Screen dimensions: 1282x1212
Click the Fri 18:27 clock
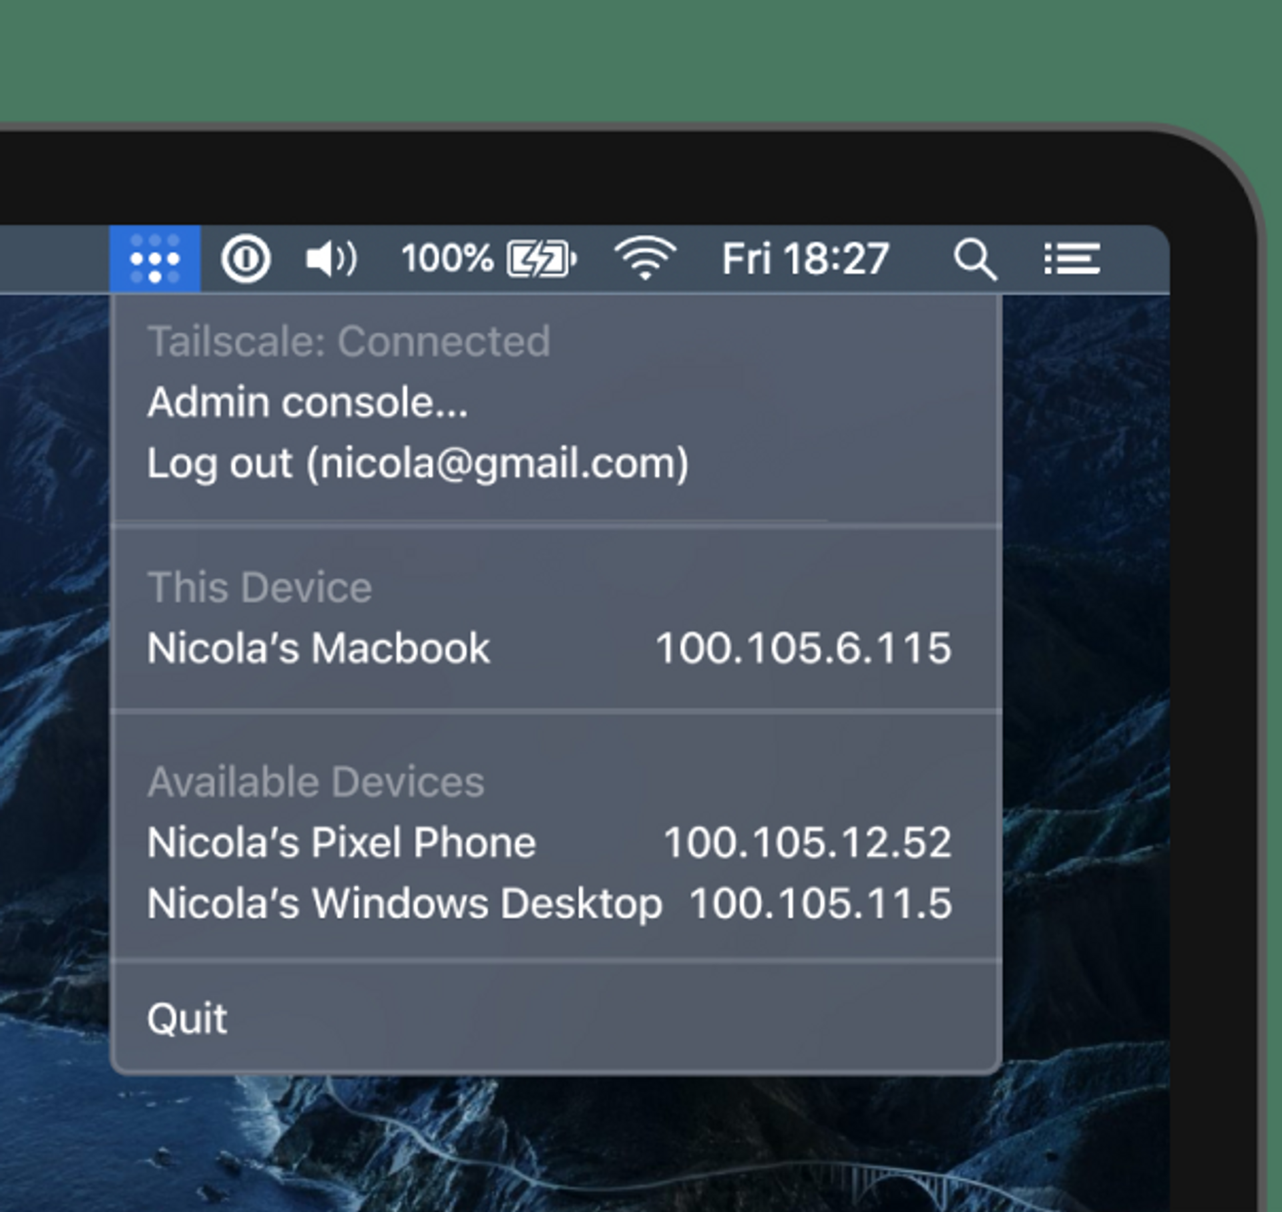pos(805,258)
